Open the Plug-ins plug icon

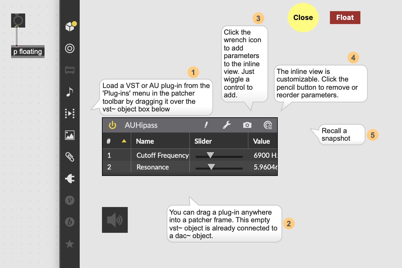tap(70, 179)
